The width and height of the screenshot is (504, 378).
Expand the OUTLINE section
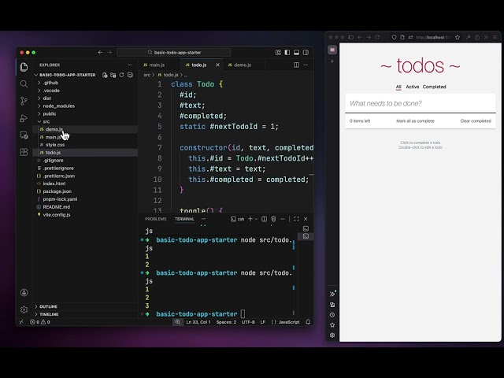pyautogui.click(x=48, y=306)
